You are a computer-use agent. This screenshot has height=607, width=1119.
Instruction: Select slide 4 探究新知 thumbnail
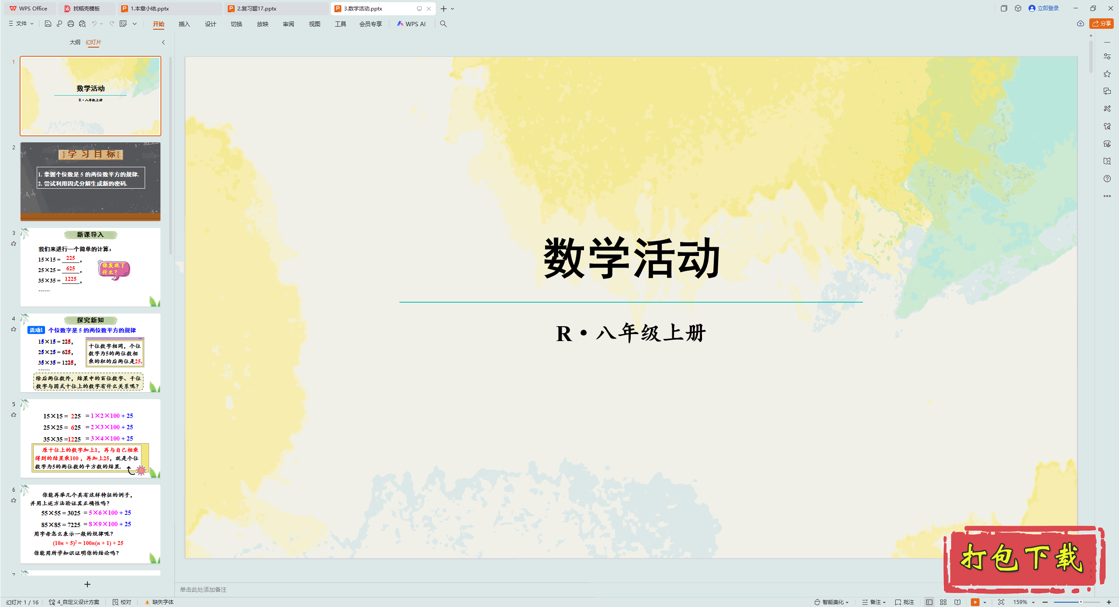(x=90, y=352)
